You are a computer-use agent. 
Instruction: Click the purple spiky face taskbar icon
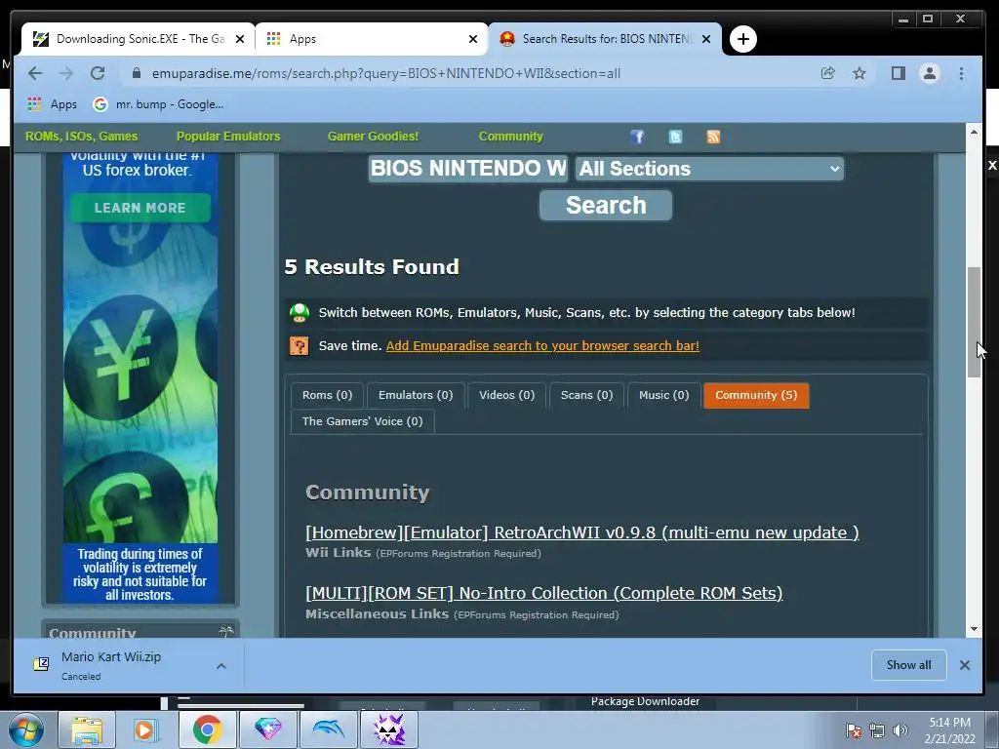point(389,729)
